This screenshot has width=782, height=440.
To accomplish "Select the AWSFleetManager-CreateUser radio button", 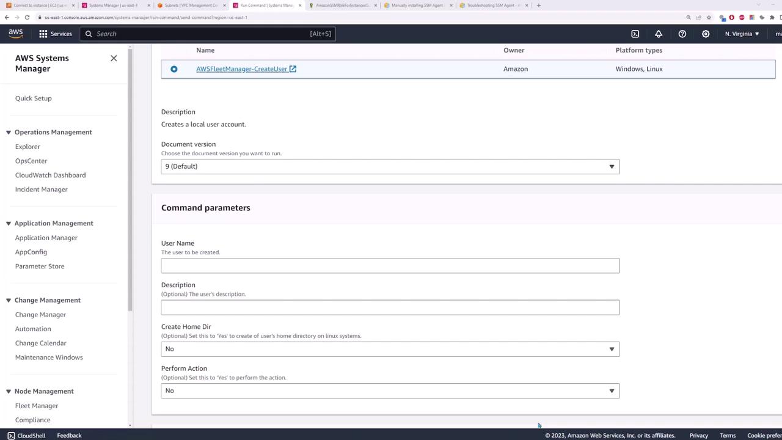I will [174, 69].
